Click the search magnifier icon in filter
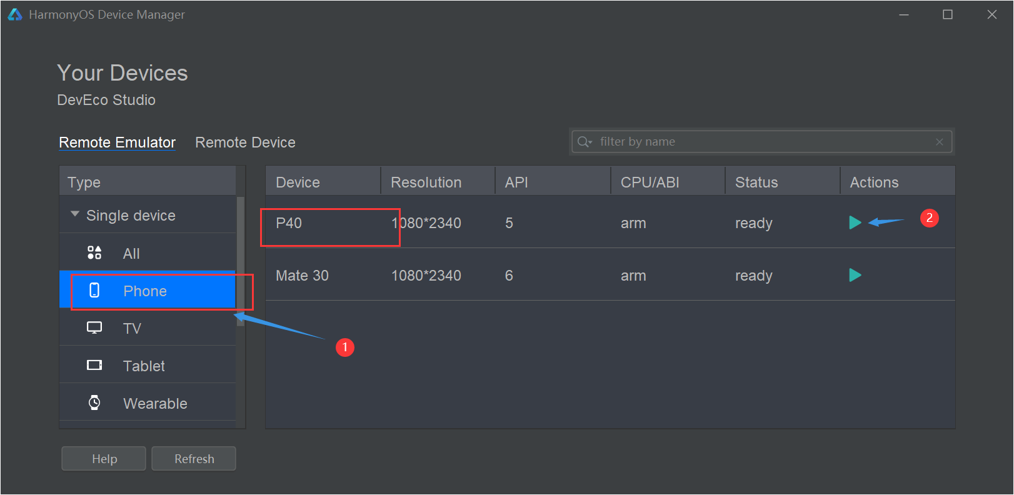Image resolution: width=1014 pixels, height=495 pixels. (x=585, y=142)
